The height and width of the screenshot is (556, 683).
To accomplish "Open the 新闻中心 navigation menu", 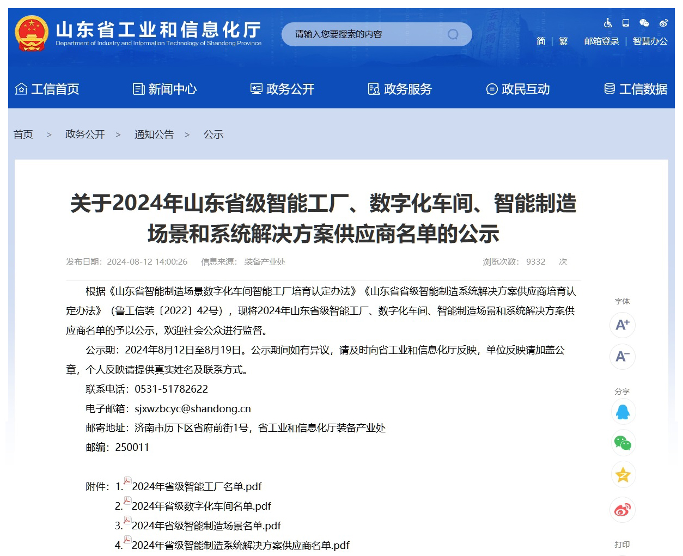I will click(165, 89).
